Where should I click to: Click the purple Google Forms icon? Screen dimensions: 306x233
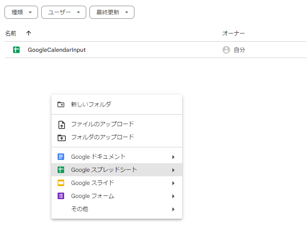pyautogui.click(x=61, y=196)
